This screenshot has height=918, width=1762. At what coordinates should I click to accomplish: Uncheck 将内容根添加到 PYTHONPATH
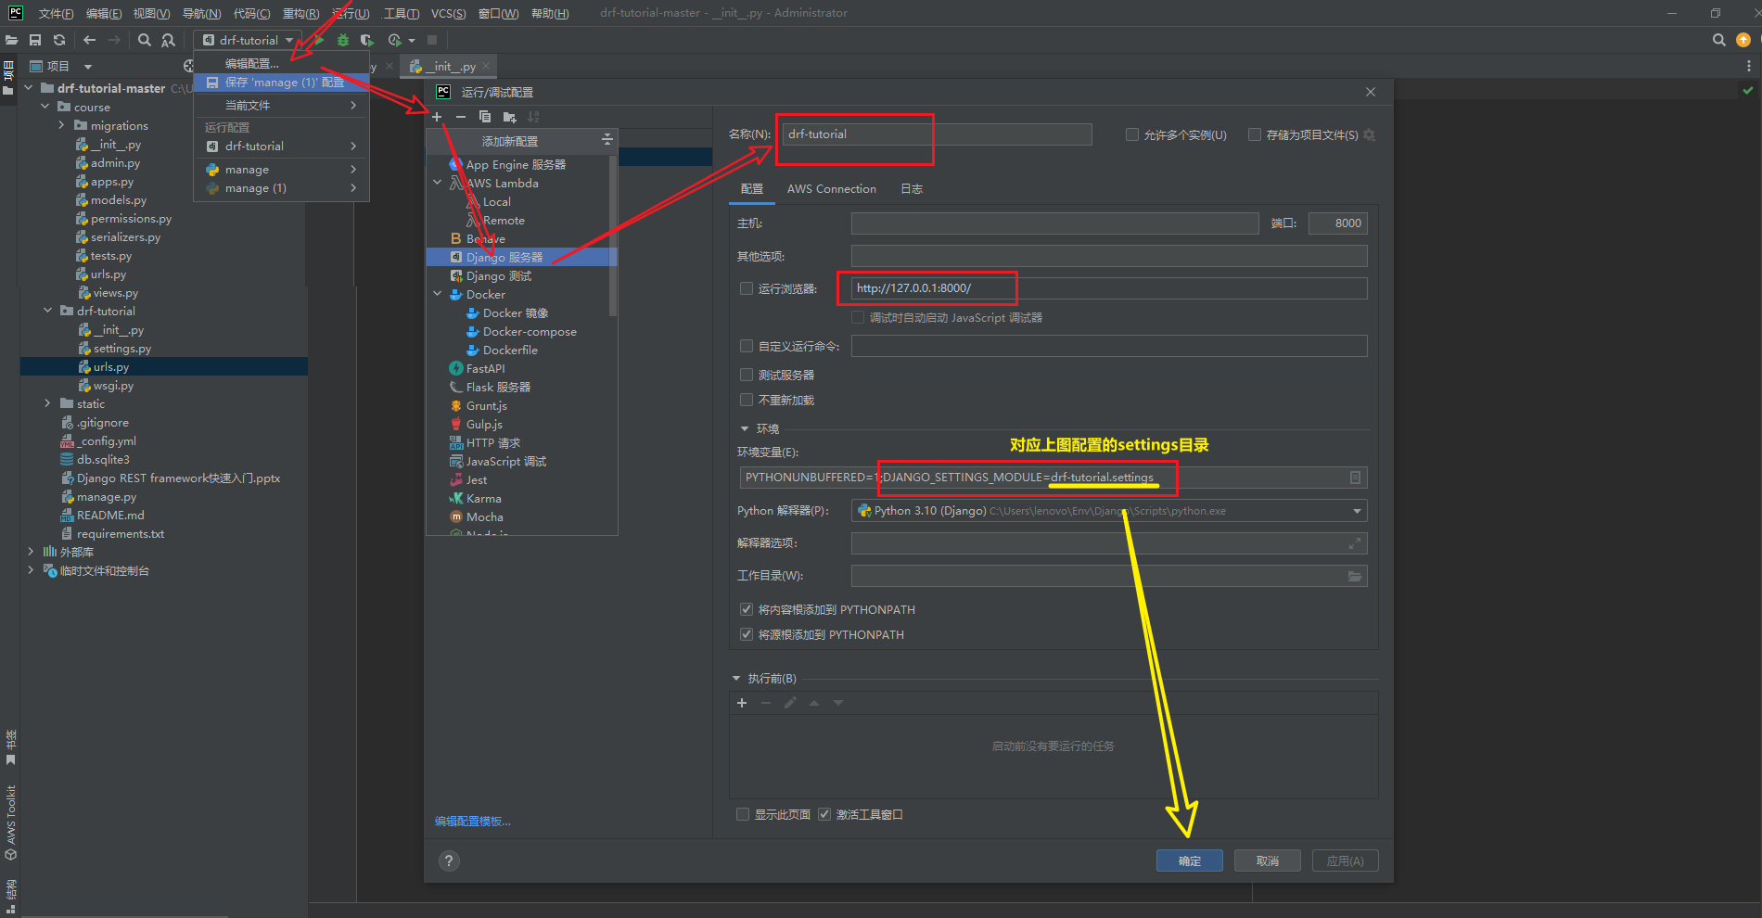[747, 609]
